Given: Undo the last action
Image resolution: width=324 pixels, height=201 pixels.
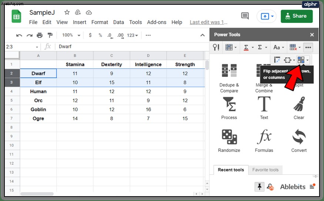Looking at the screenshot, I should (x=19, y=35).
